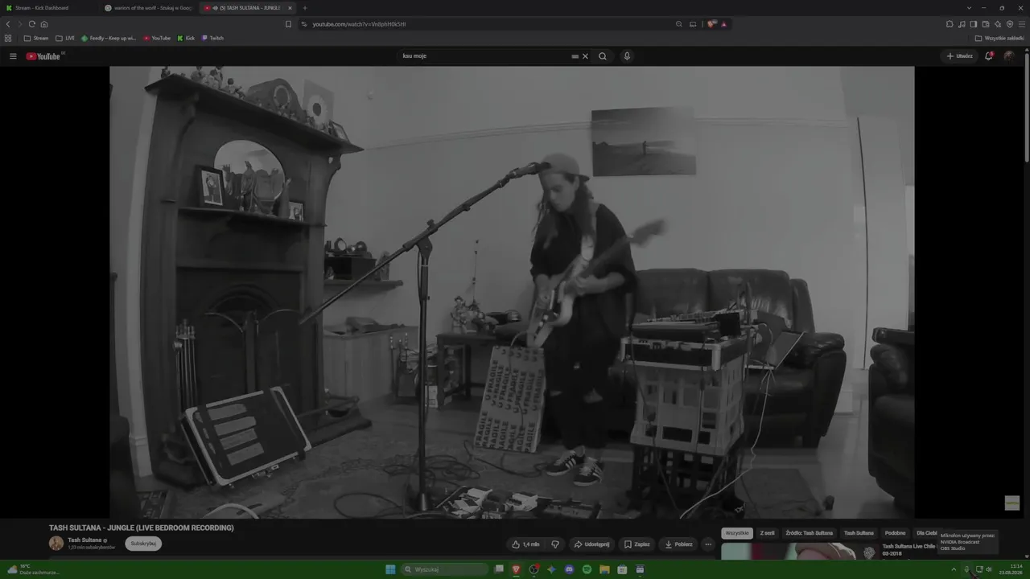Start voice search with the microphone
Viewport: 1030px width, 579px height.
pyautogui.click(x=627, y=56)
